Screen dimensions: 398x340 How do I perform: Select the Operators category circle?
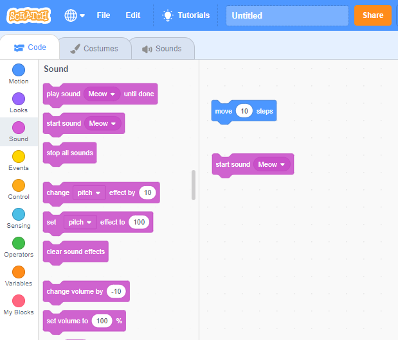19,243
